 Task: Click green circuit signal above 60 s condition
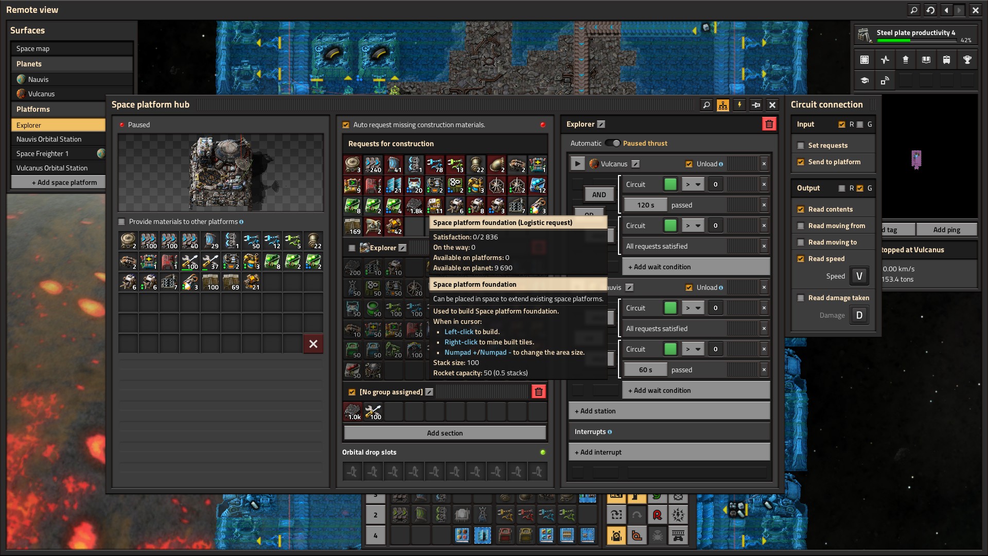tap(671, 349)
